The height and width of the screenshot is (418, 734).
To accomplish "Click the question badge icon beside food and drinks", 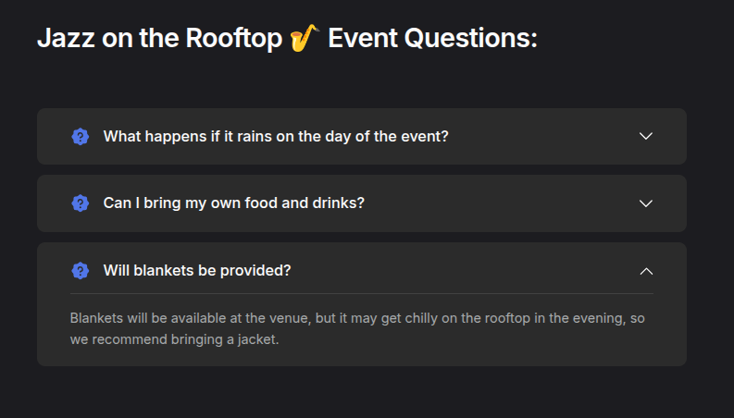I will (80, 203).
